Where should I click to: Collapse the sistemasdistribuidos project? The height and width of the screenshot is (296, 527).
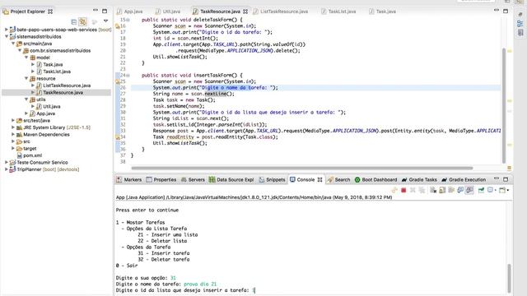pos(7,36)
